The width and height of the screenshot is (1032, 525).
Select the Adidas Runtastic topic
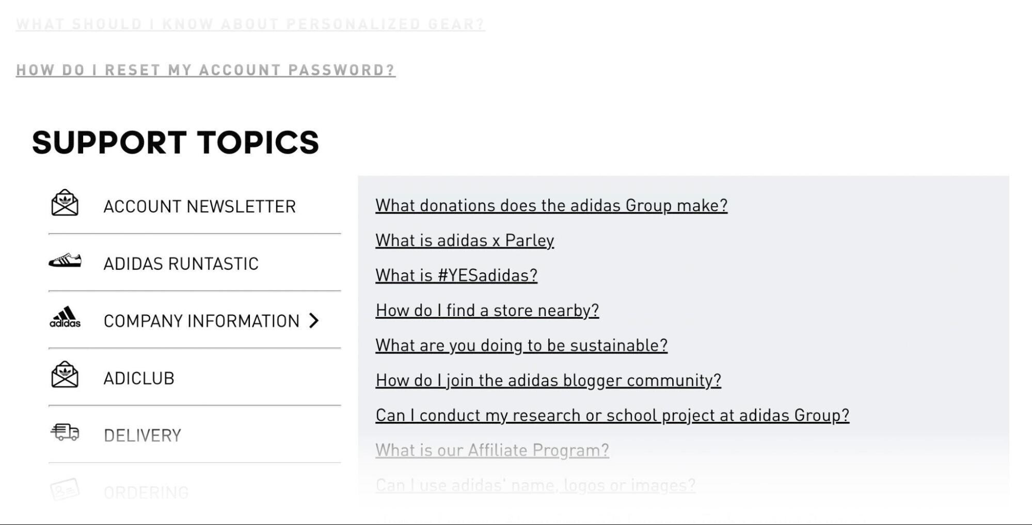[x=181, y=264]
